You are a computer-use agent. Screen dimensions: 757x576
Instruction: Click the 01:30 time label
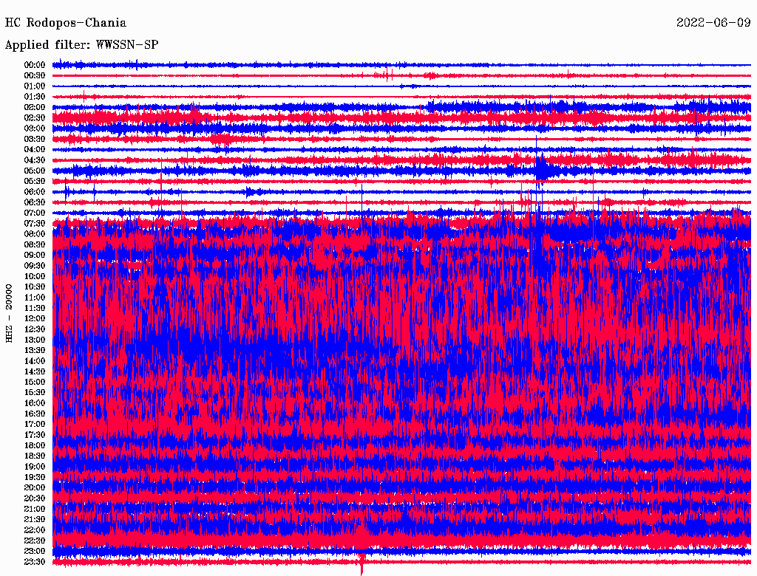35,97
